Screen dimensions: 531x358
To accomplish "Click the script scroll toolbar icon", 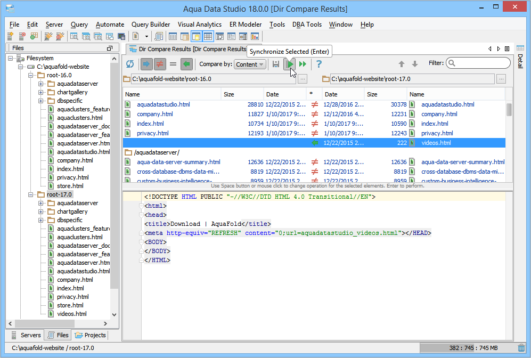I will click(159, 36).
